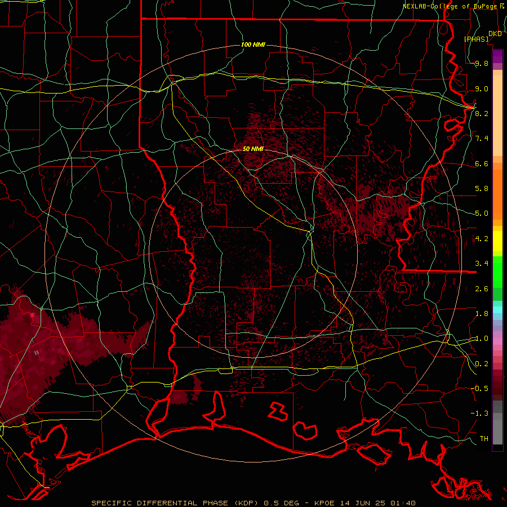Select the 8.2 scale label
Viewport: 507px width, 507px height.
(482, 113)
